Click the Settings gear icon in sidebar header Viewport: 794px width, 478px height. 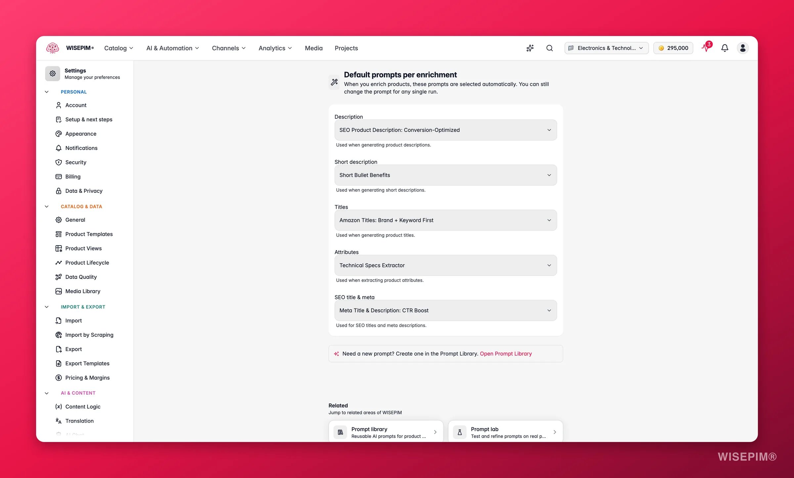point(53,73)
